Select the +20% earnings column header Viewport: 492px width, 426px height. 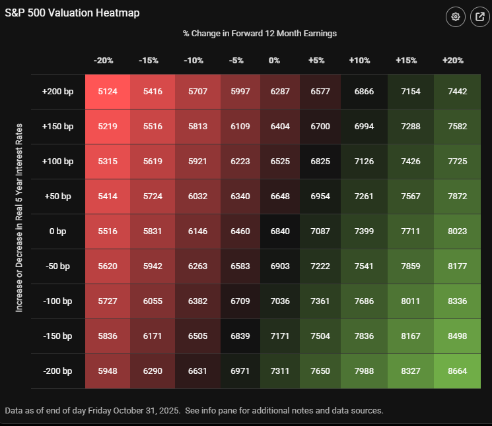click(x=453, y=61)
